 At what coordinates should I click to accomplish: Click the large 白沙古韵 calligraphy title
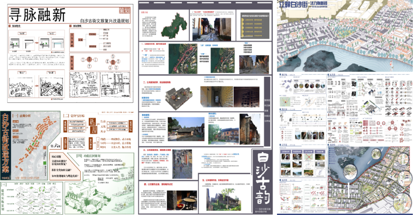click(260, 174)
